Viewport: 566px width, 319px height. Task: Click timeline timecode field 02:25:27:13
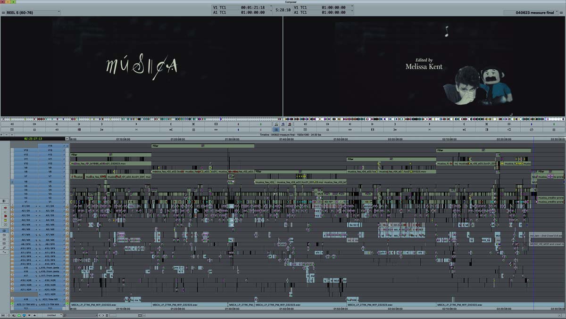[x=33, y=139]
